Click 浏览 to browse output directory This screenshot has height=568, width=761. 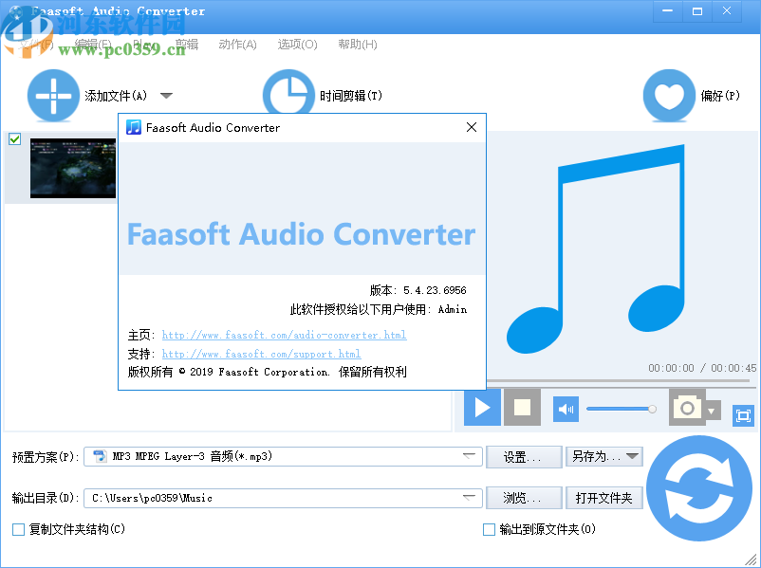tap(524, 497)
